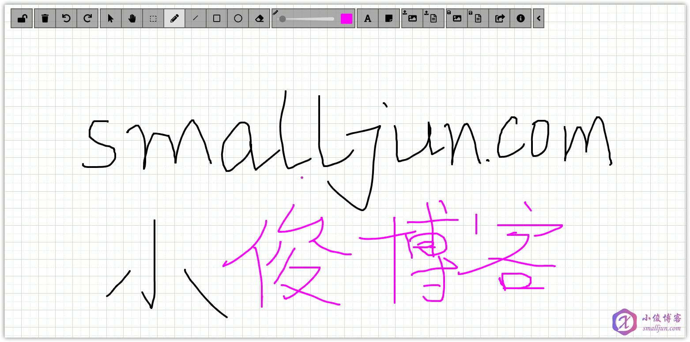This screenshot has width=690, height=342.
Task: Redo the undone stroke
Action: pyautogui.click(x=87, y=19)
